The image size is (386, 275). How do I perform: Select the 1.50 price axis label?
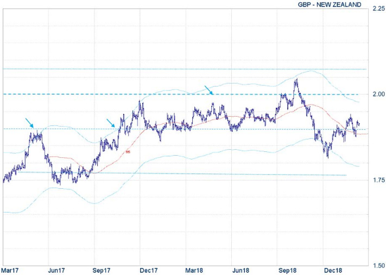tap(378, 266)
